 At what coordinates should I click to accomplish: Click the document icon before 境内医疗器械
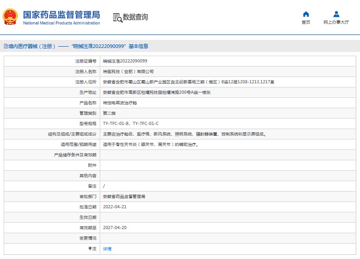[x=5, y=46]
